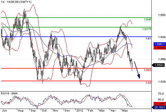Click the May marker on the time axis
This screenshot has height=112, width=166.
point(125,111)
